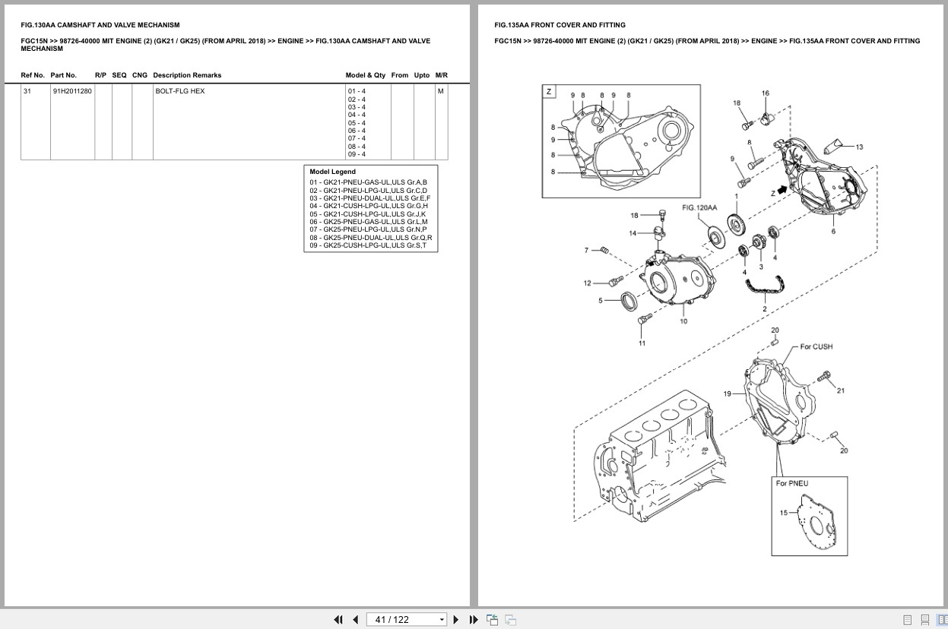Click the greyed go forward view icon

coord(510,619)
